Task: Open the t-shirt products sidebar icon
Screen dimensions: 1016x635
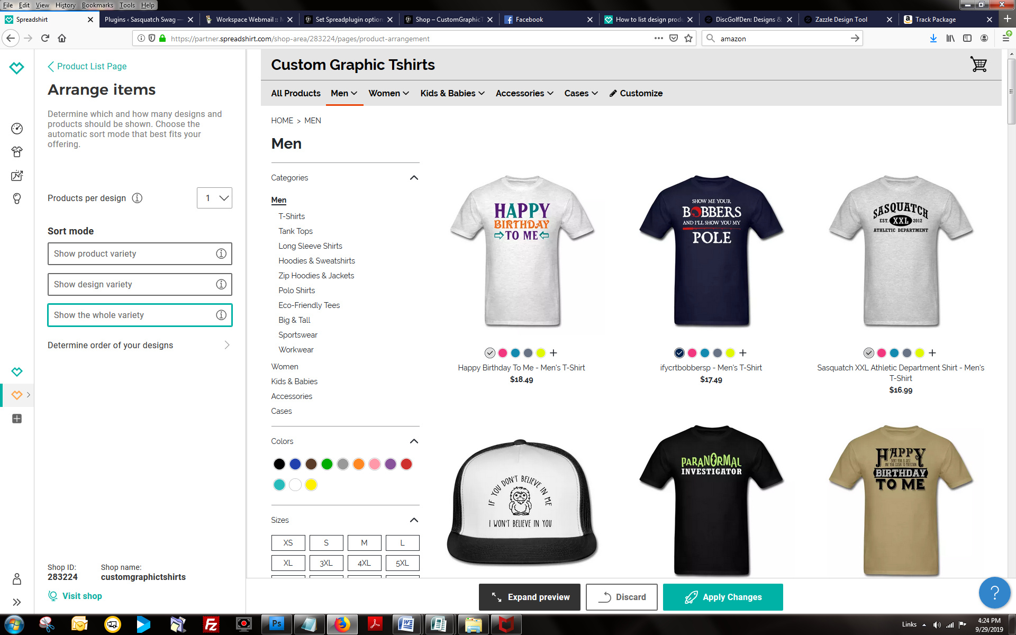Action: click(17, 152)
